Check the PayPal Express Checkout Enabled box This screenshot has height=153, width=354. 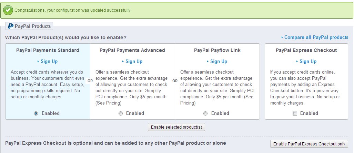click(x=295, y=113)
